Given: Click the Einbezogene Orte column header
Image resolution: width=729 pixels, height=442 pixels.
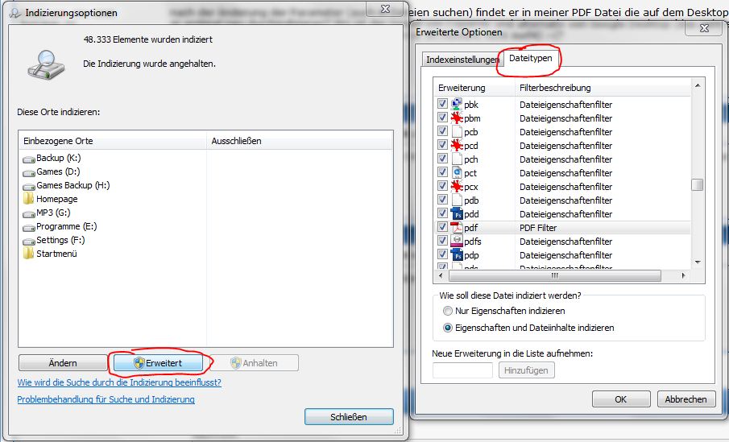Looking at the screenshot, I should [x=113, y=141].
